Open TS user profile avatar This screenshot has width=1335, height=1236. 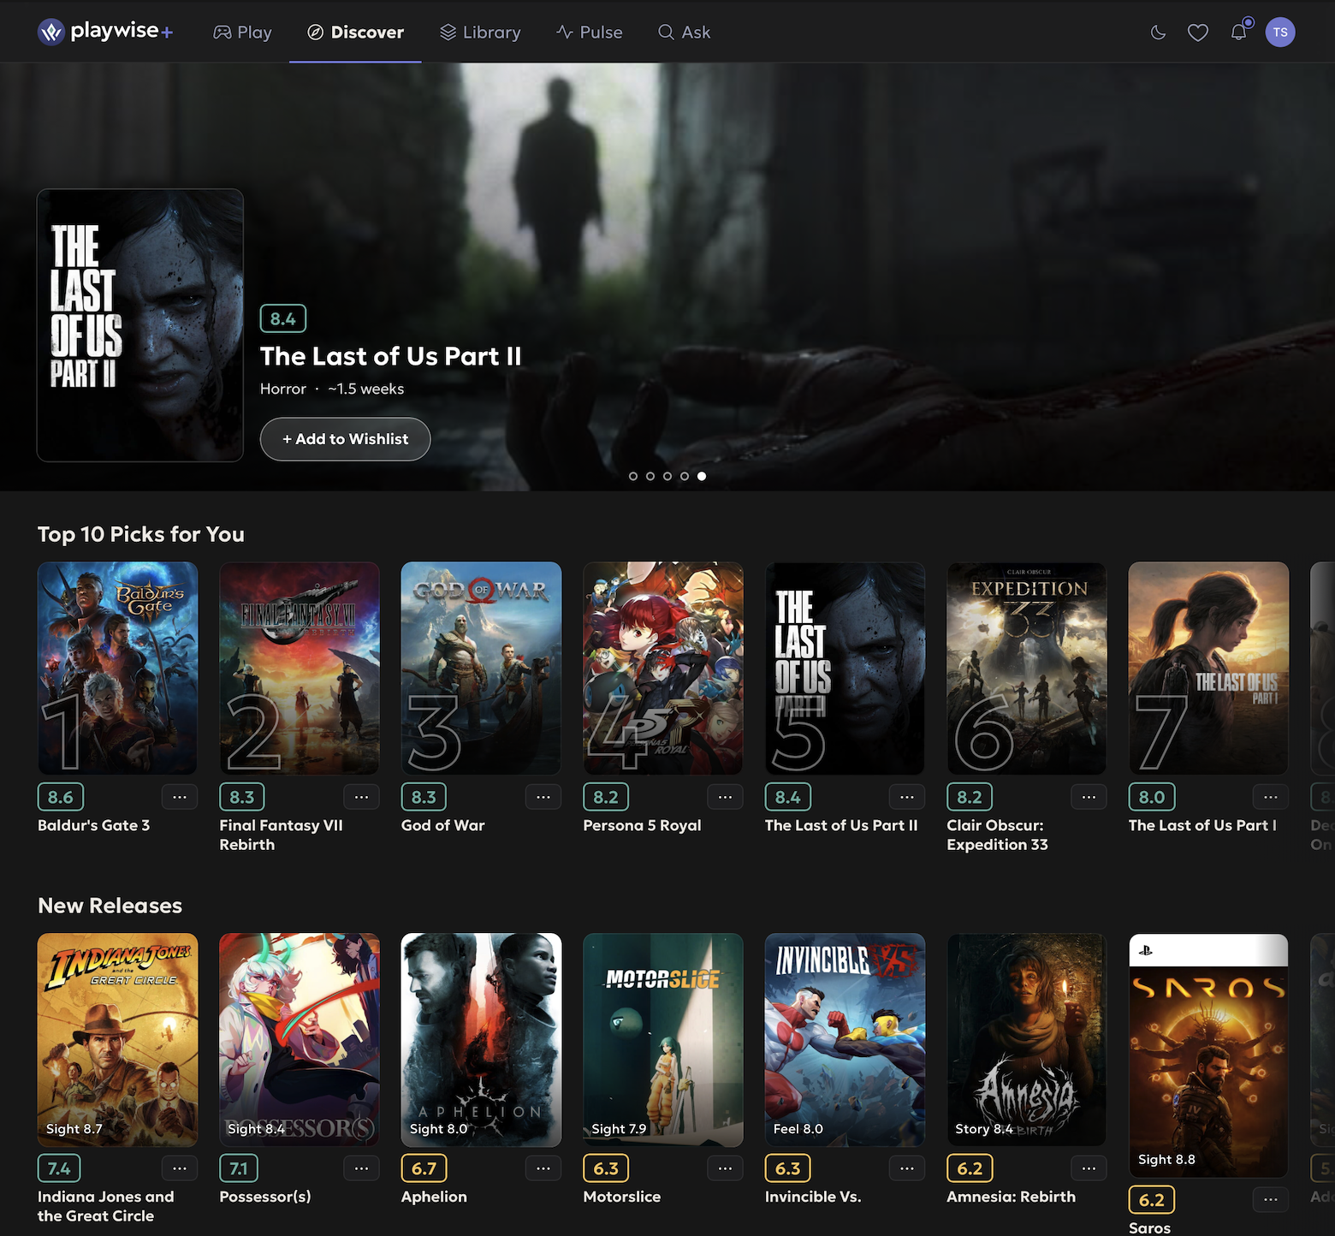1280,33
